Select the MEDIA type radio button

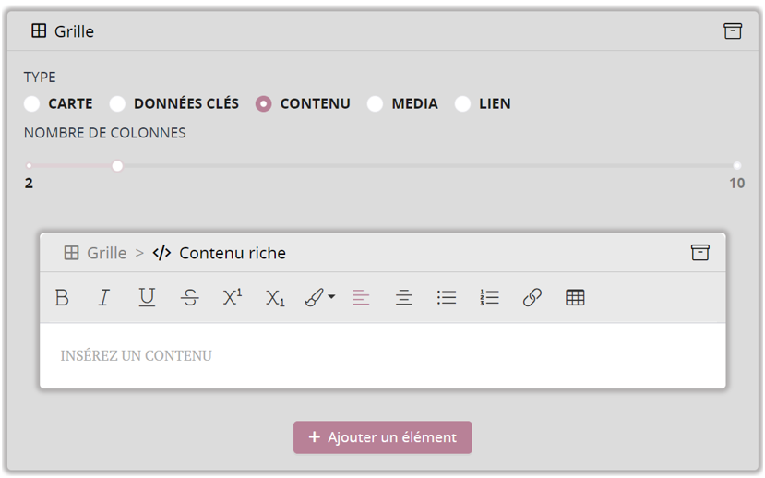click(375, 103)
